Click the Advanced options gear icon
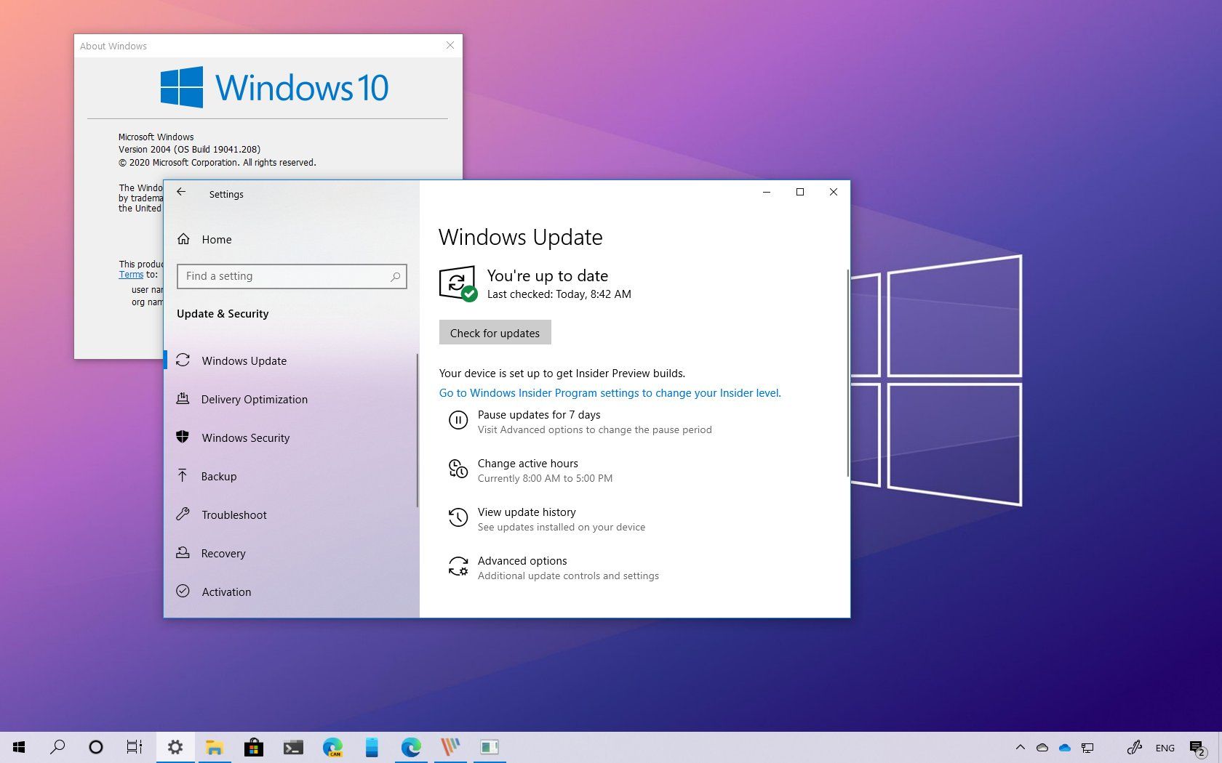 458,566
